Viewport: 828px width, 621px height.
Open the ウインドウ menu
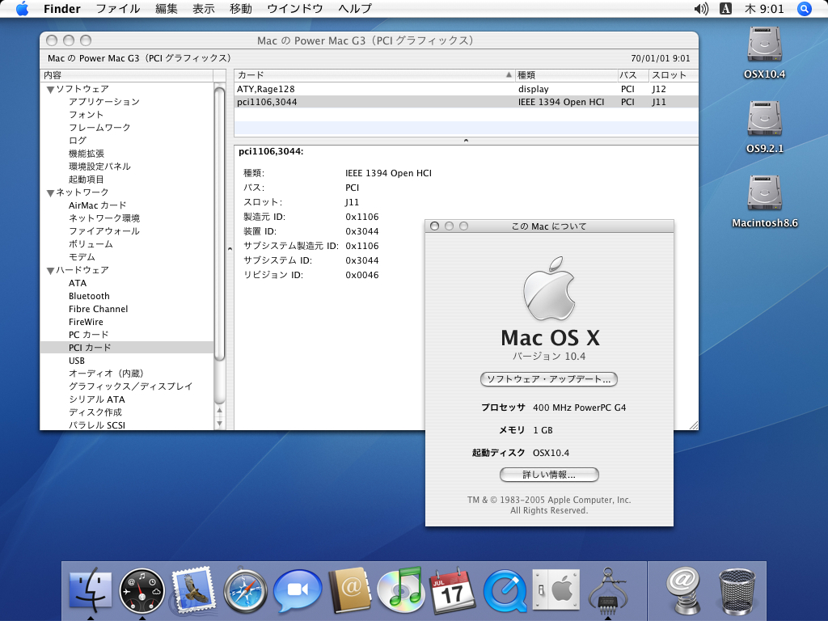[294, 9]
